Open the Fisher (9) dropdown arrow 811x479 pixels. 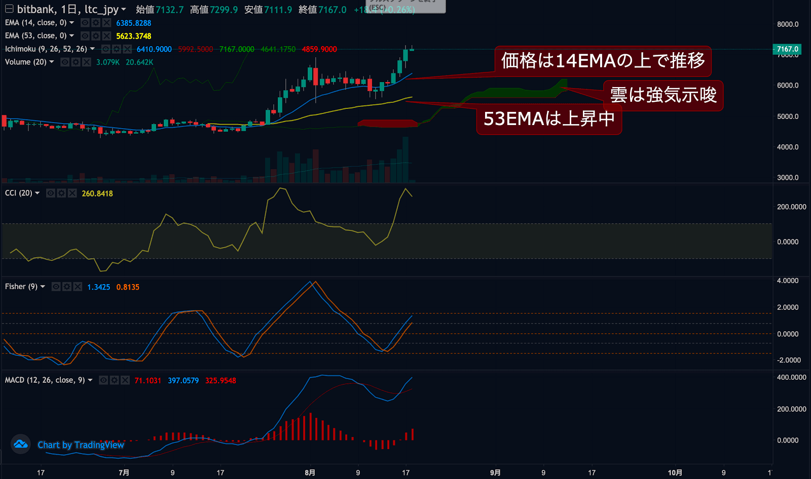click(43, 287)
